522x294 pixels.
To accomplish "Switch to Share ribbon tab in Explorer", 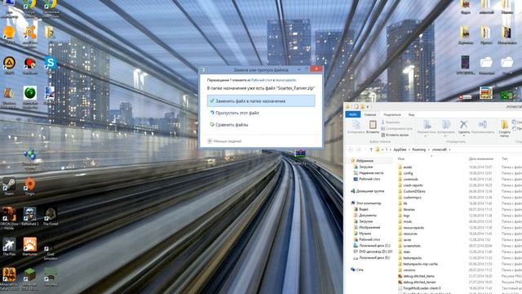I will pos(391,114).
